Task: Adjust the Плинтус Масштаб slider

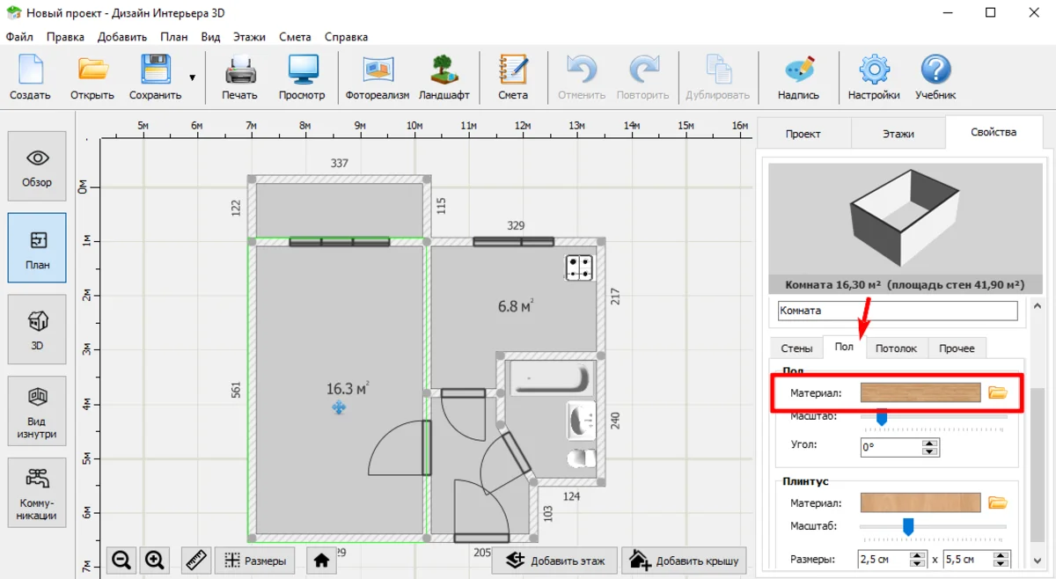Action: pyautogui.click(x=908, y=526)
